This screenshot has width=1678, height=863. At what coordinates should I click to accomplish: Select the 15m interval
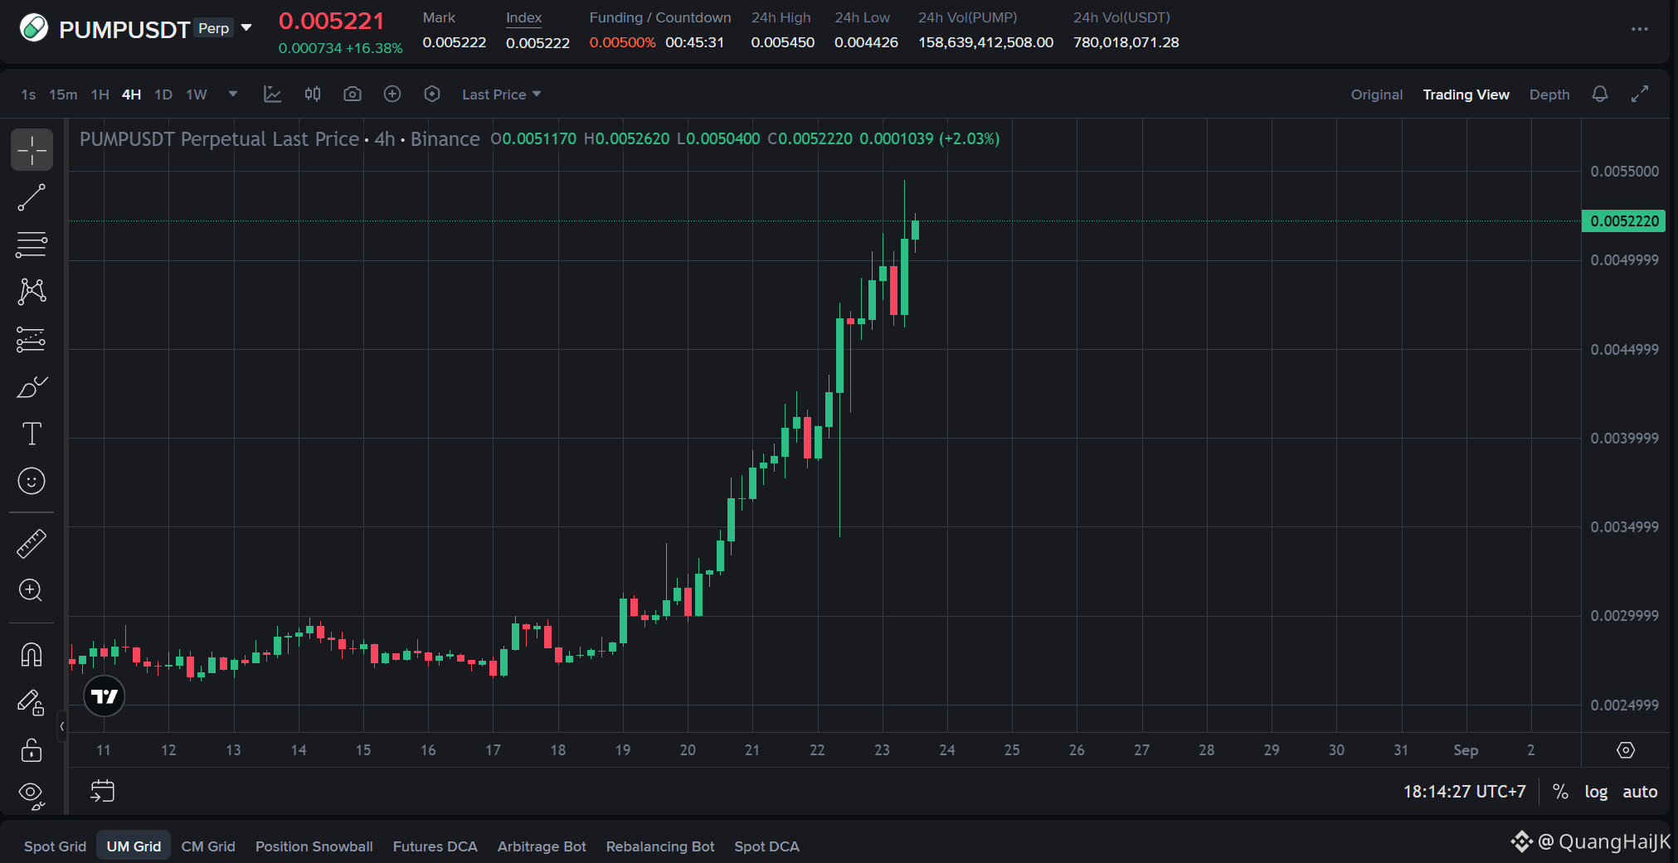tap(63, 95)
